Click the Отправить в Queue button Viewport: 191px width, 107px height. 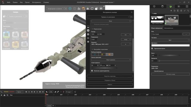110,80
